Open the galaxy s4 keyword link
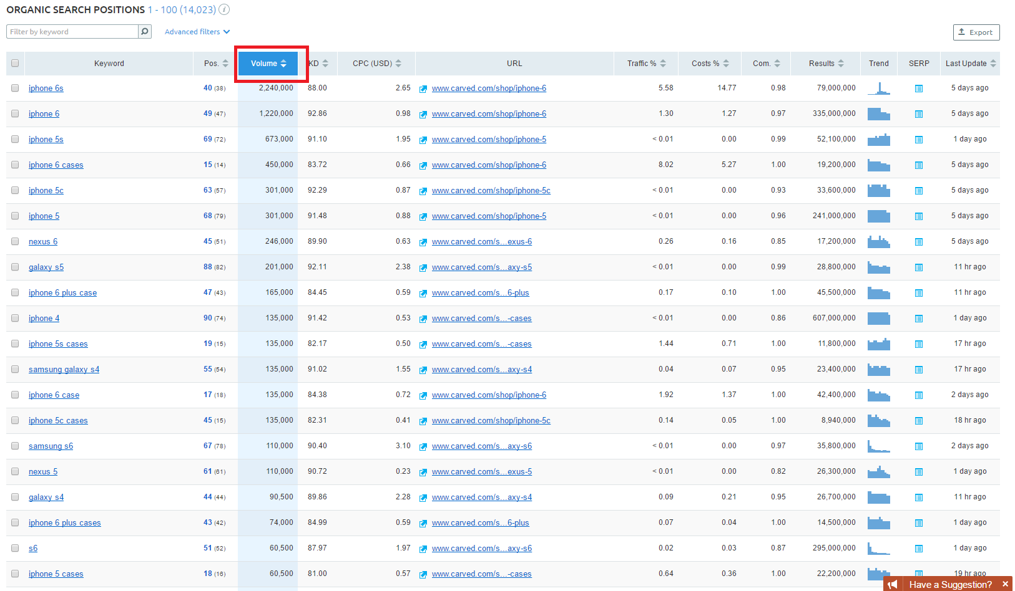The image size is (1015, 591). pyautogui.click(x=46, y=497)
